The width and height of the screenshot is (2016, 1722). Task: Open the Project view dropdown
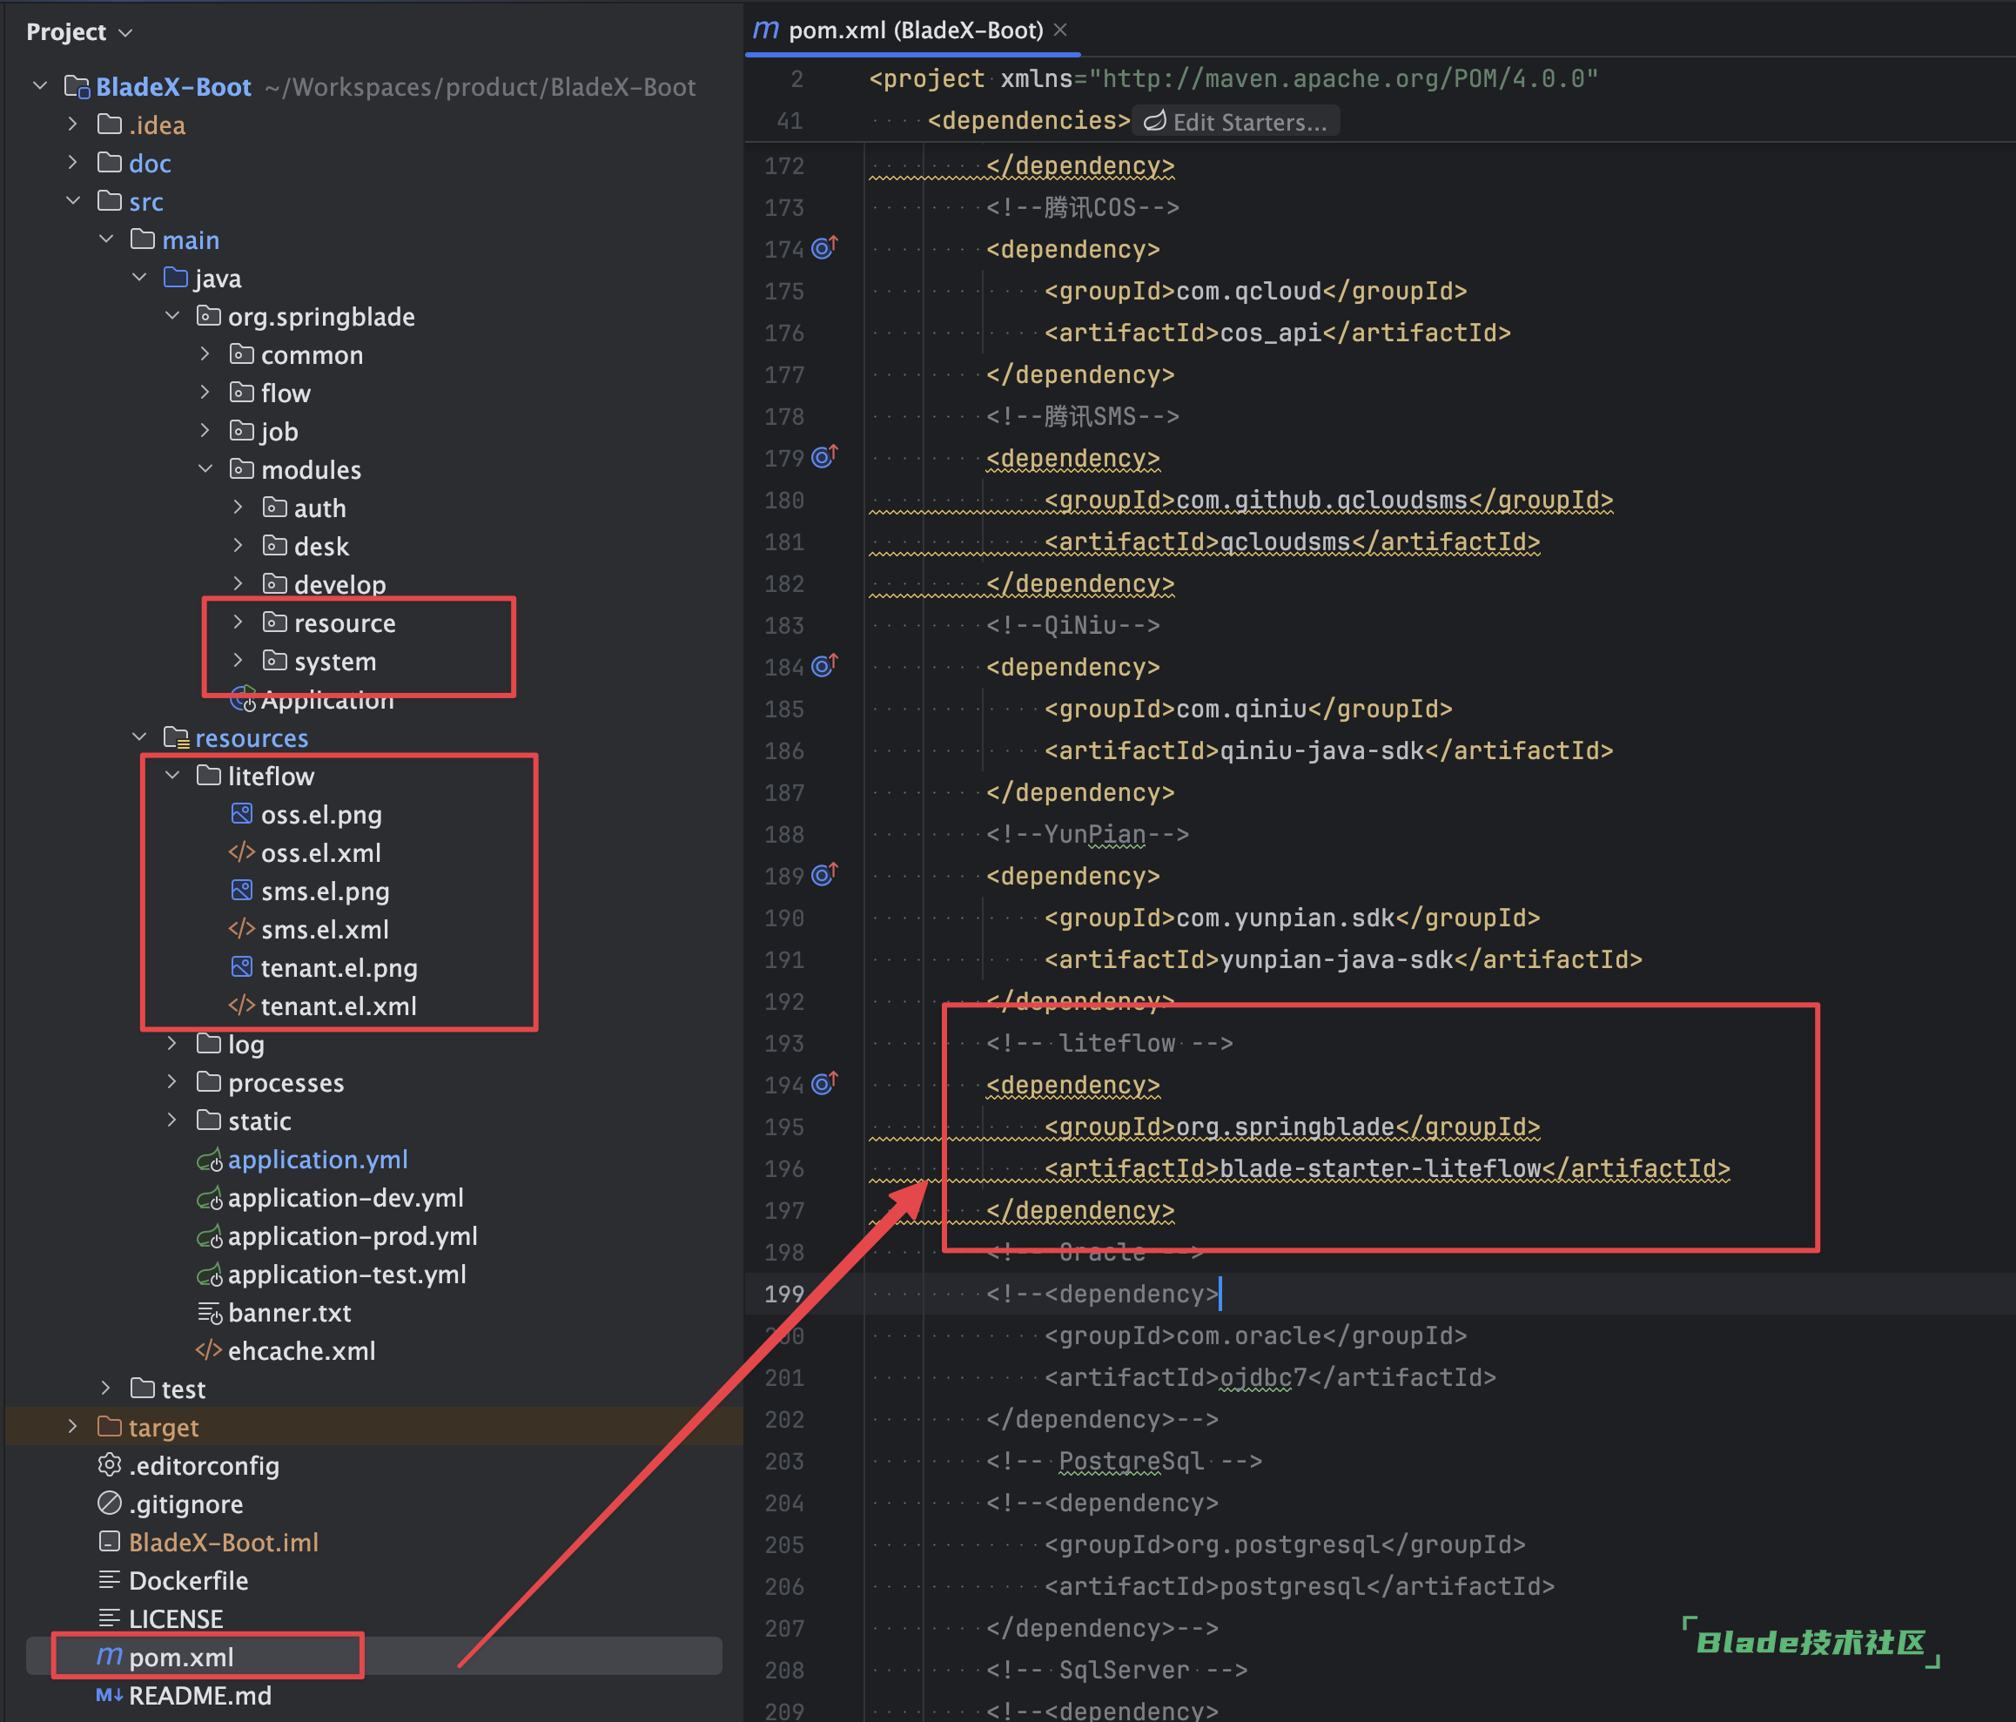pyautogui.click(x=79, y=32)
